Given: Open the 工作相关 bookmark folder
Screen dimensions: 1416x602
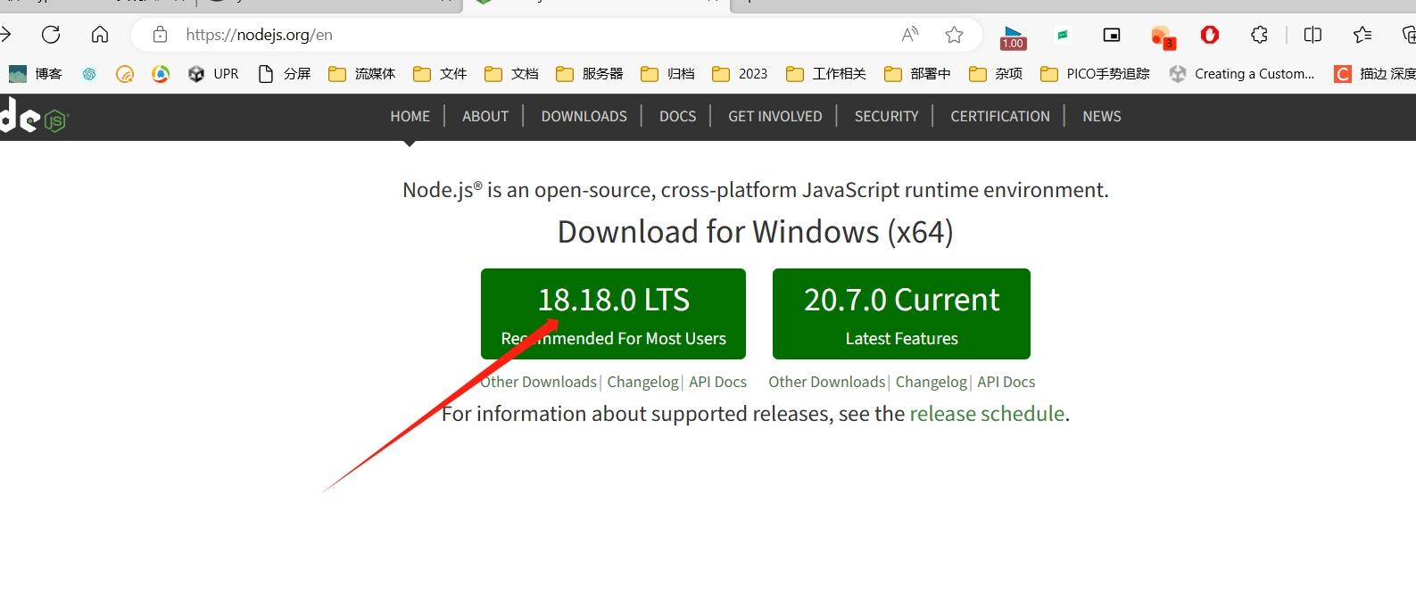Looking at the screenshot, I should pos(826,74).
